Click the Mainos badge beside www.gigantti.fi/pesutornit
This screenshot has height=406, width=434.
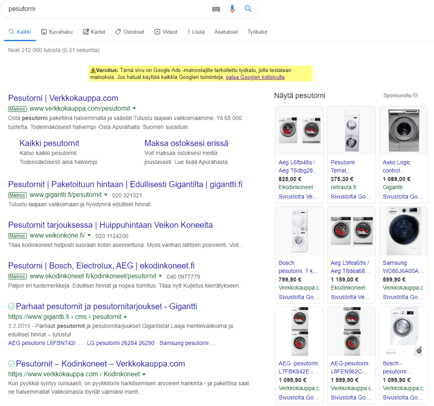click(x=17, y=195)
